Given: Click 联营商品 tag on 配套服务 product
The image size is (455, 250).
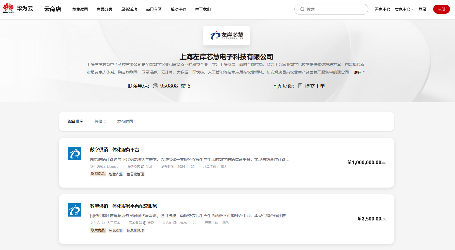Looking at the screenshot, I should [98, 230].
